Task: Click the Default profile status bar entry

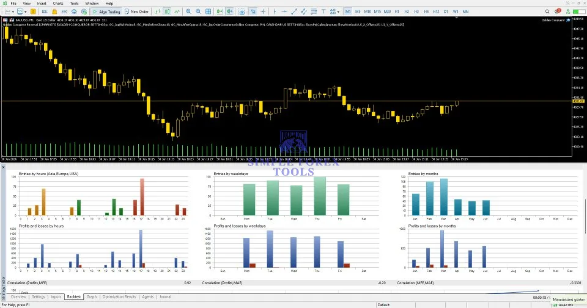Action: tap(383, 305)
